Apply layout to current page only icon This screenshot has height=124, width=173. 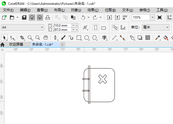[x=123, y=27]
